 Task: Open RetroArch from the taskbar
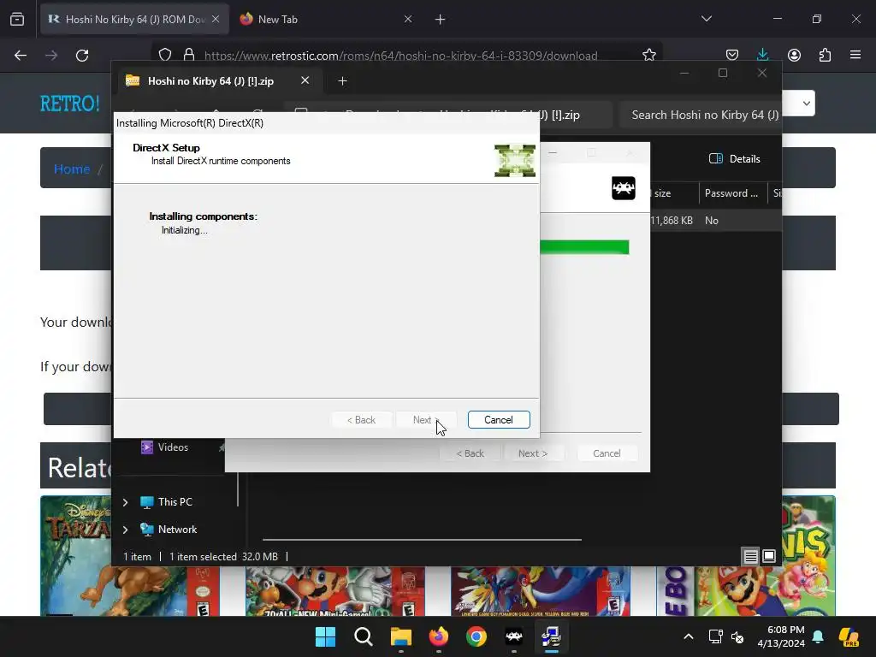(x=514, y=636)
